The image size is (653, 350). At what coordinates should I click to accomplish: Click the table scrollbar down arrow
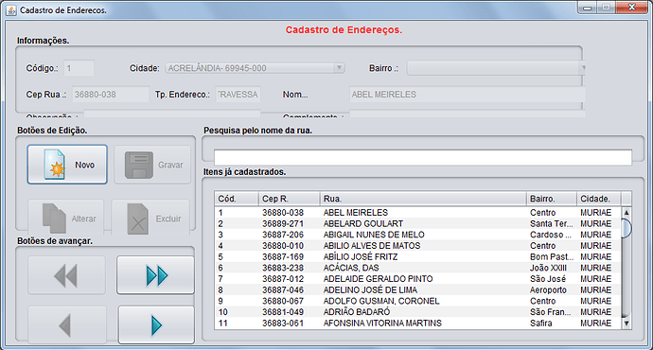627,324
